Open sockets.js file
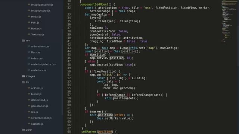Image resolution: width=239 pixels, height=134 pixels. coord(37,124)
